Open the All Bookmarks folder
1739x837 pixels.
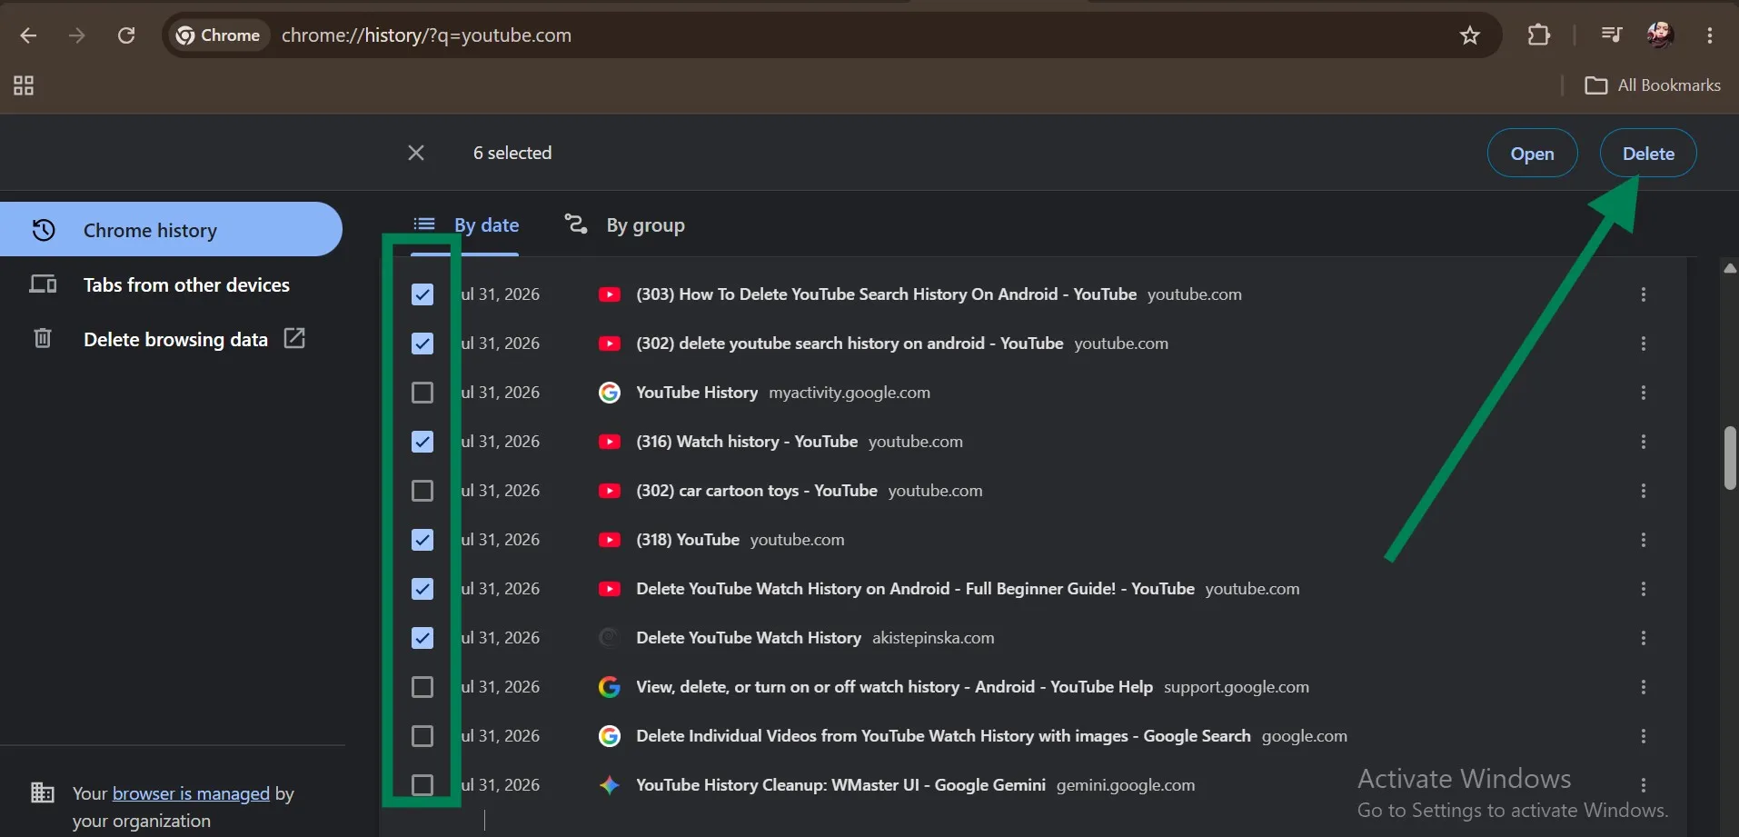click(1653, 85)
